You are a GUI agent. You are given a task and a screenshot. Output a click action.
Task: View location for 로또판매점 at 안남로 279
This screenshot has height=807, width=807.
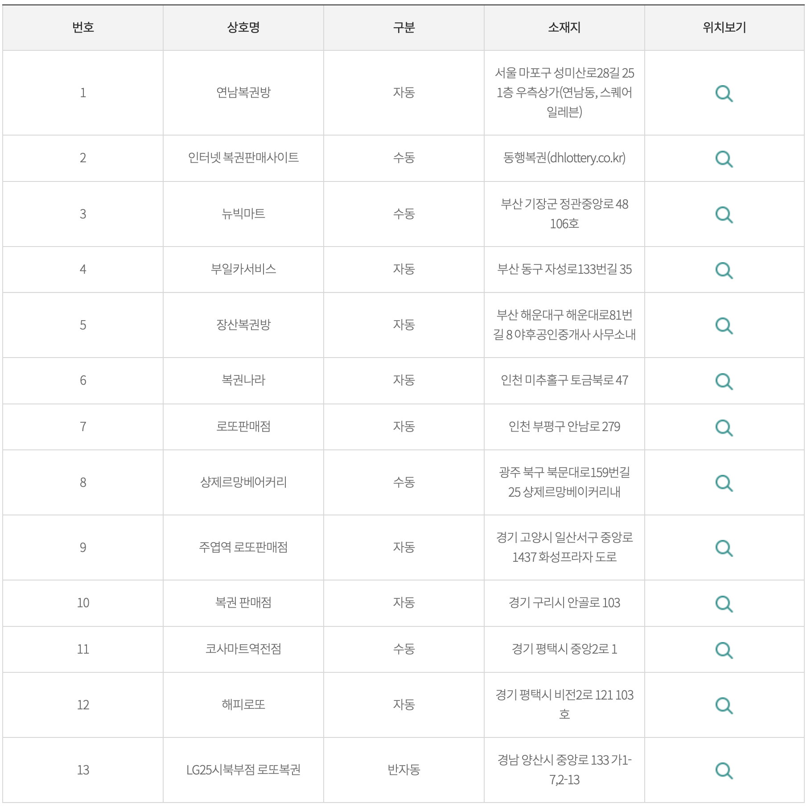pyautogui.click(x=724, y=428)
